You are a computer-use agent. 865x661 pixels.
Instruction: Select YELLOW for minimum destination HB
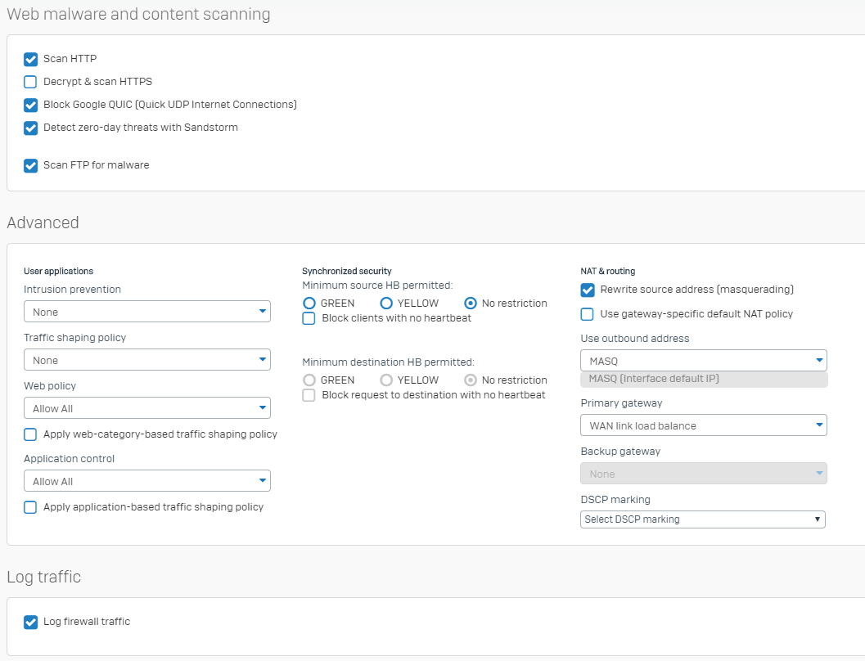[x=386, y=380]
